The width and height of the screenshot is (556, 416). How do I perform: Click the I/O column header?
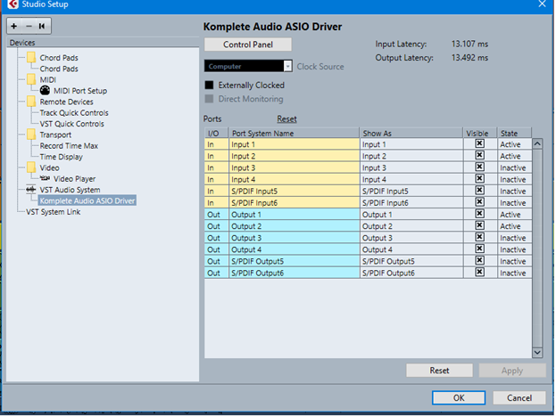(216, 133)
